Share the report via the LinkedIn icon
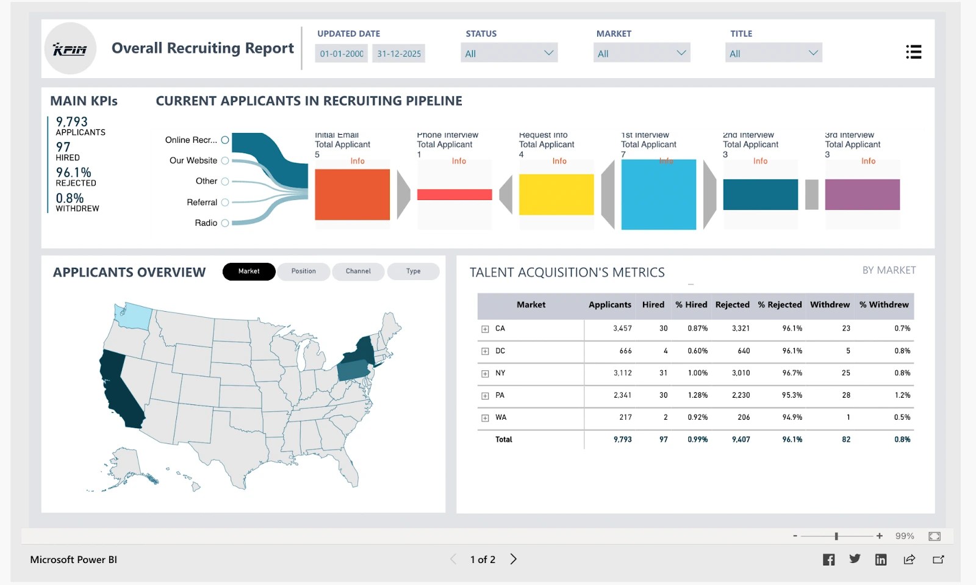 tap(881, 559)
